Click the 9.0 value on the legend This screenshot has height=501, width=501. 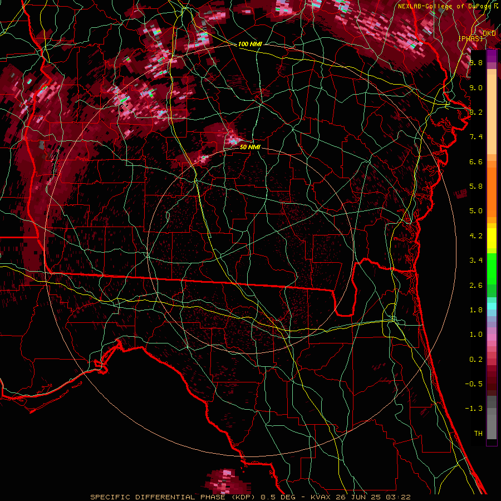[x=476, y=87]
